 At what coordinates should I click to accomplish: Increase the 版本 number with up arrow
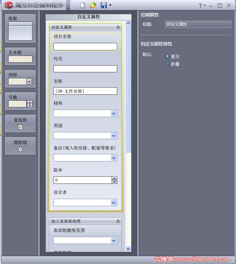pos(115,179)
